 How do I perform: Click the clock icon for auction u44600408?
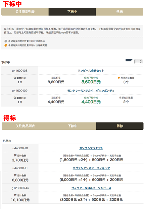15,78
